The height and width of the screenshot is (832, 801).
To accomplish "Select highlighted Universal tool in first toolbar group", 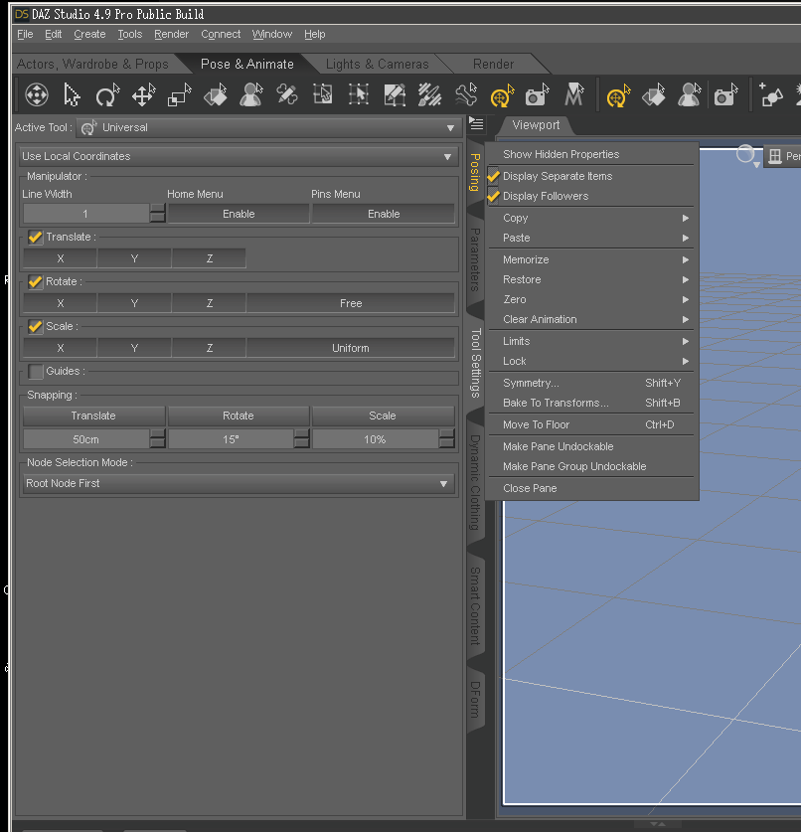I will [502, 95].
